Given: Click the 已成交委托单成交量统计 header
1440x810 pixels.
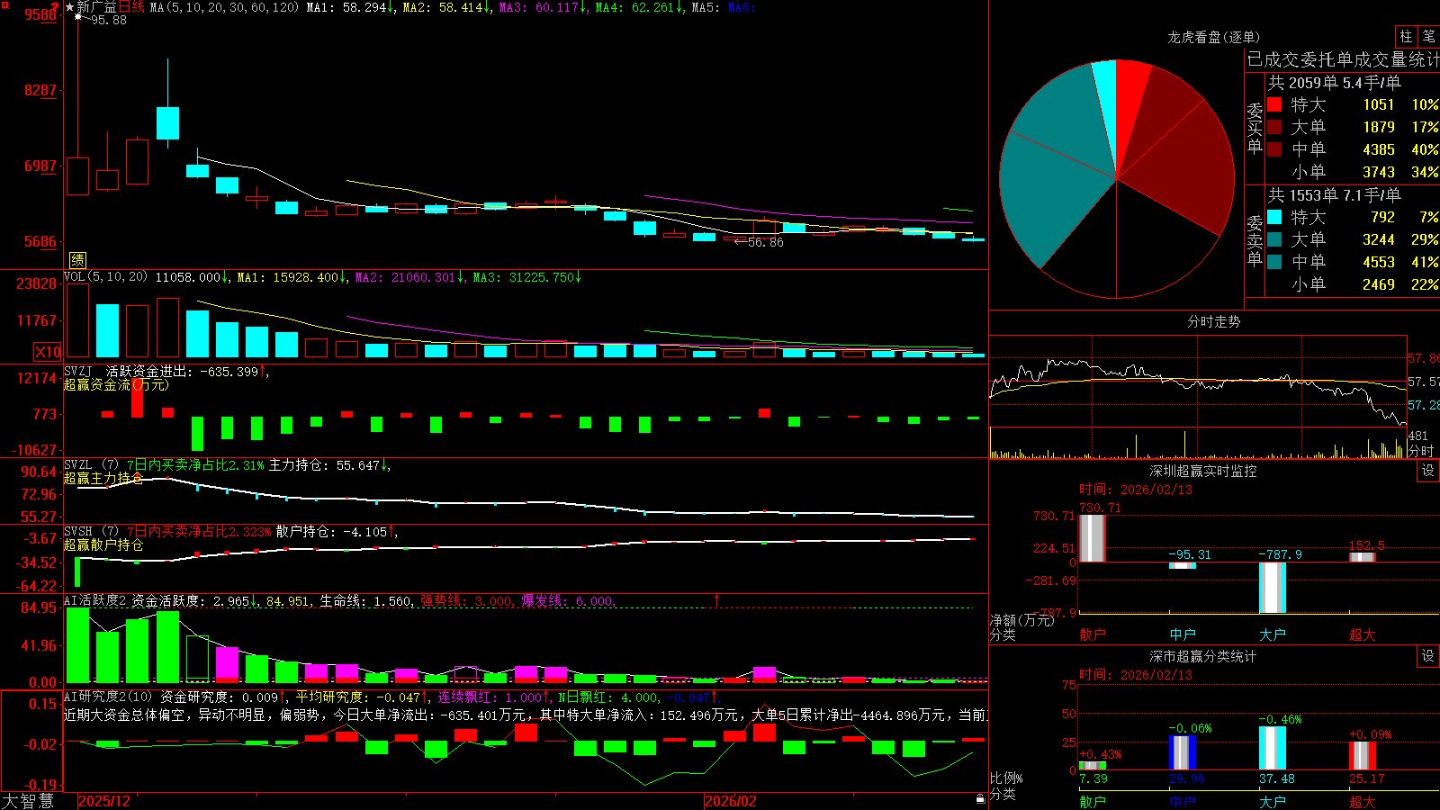Looking at the screenshot, I should coord(1343,59).
